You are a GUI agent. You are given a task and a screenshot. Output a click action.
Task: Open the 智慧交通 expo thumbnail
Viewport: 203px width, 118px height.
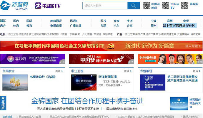(x=153, y=82)
